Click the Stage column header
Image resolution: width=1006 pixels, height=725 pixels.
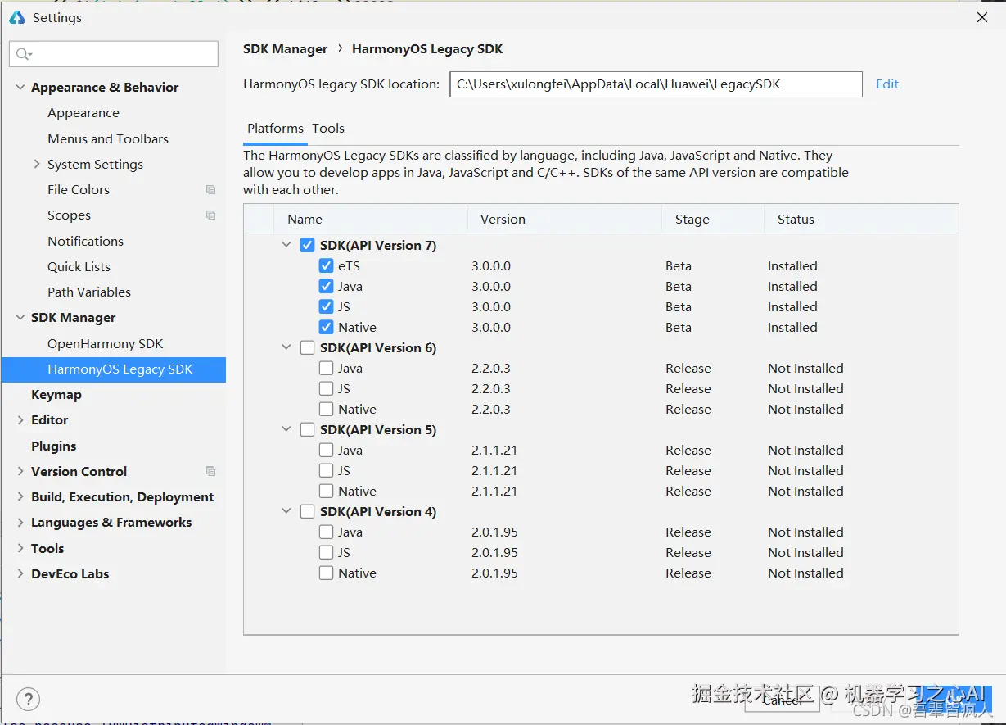click(x=713, y=219)
